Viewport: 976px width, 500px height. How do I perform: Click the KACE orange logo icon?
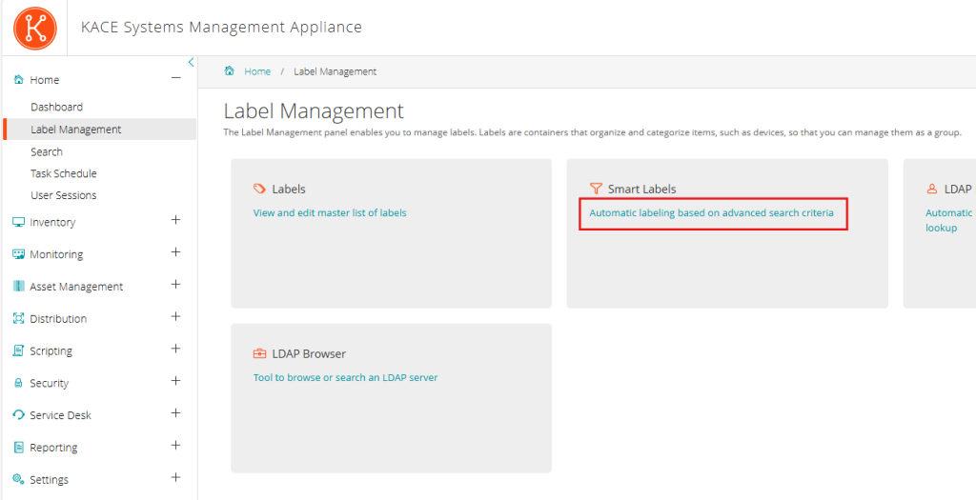coord(35,28)
